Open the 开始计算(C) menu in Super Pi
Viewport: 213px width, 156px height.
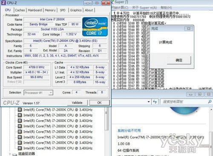click(120, 8)
